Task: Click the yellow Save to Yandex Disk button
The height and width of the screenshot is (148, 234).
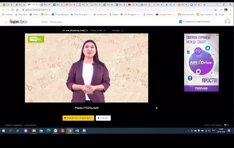Action: point(78,118)
